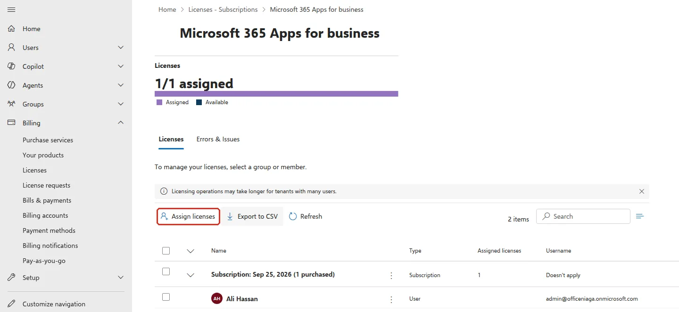This screenshot has height=312, width=679.
Task: Click the dark blue Available legend swatch
Action: (x=199, y=102)
